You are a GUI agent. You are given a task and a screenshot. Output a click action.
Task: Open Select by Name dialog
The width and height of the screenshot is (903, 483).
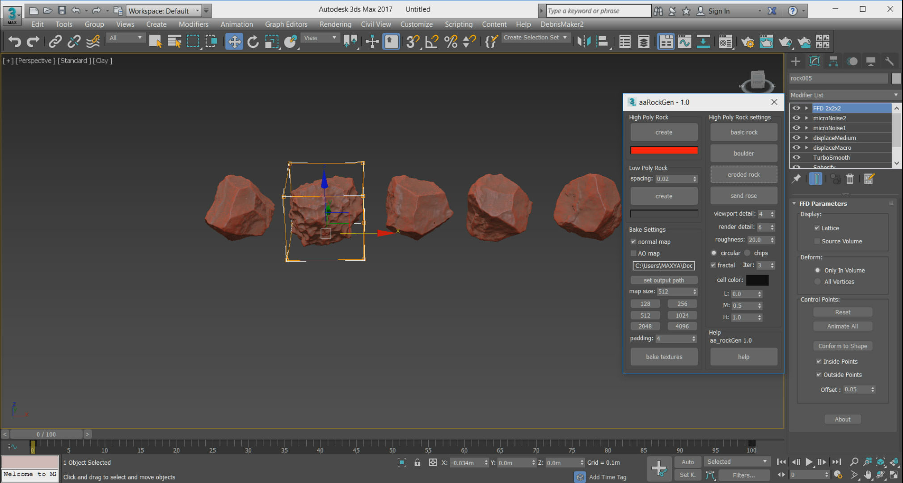pos(174,42)
